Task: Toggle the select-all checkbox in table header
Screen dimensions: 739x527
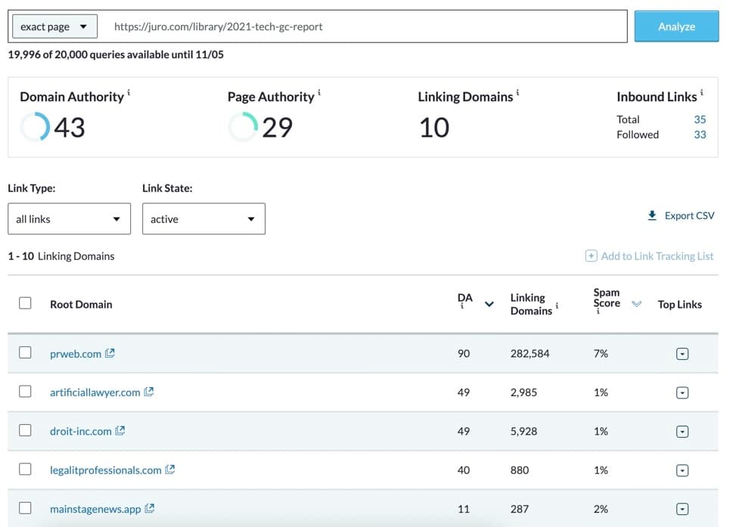Action: [25, 303]
